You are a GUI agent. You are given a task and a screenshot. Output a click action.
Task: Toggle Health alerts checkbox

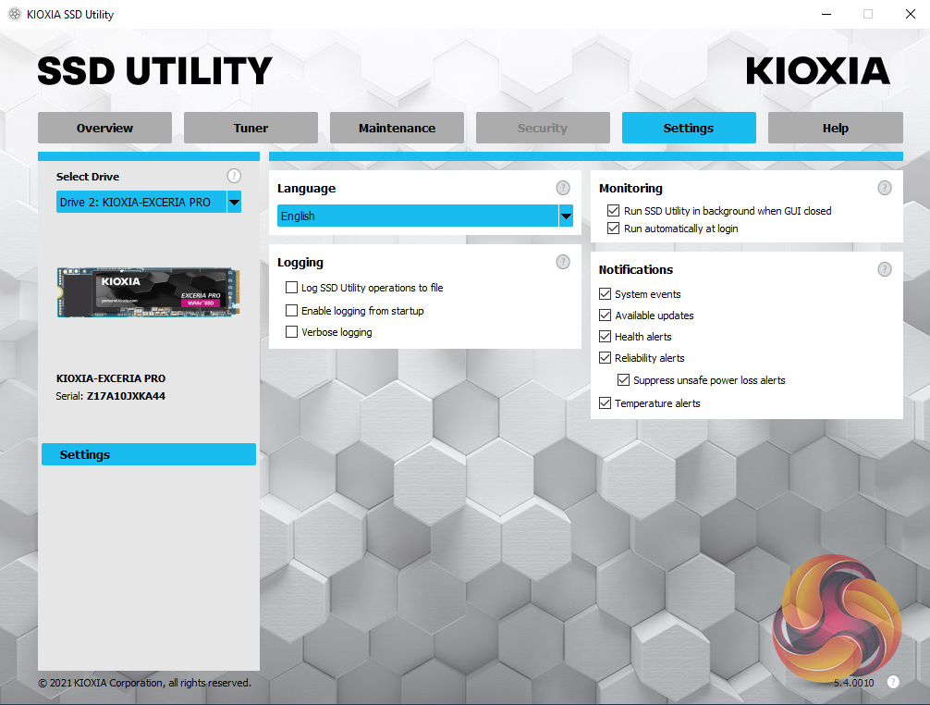point(605,337)
